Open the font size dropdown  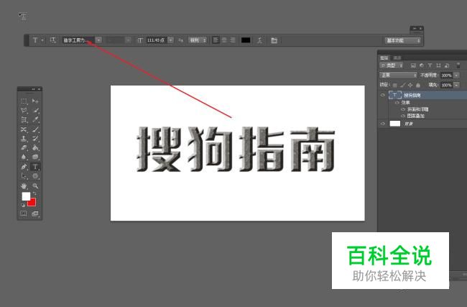pyautogui.click(x=171, y=40)
